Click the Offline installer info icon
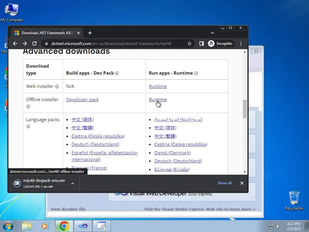309x232 pixels. [x=28, y=107]
